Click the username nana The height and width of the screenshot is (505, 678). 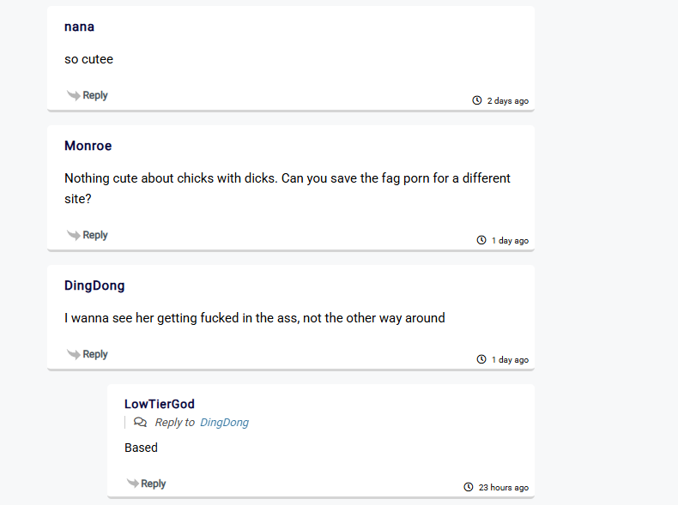(79, 27)
